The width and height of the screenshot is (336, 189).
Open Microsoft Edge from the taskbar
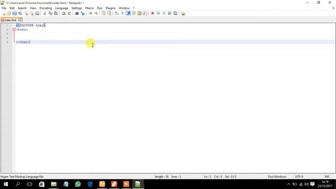(x=90, y=184)
